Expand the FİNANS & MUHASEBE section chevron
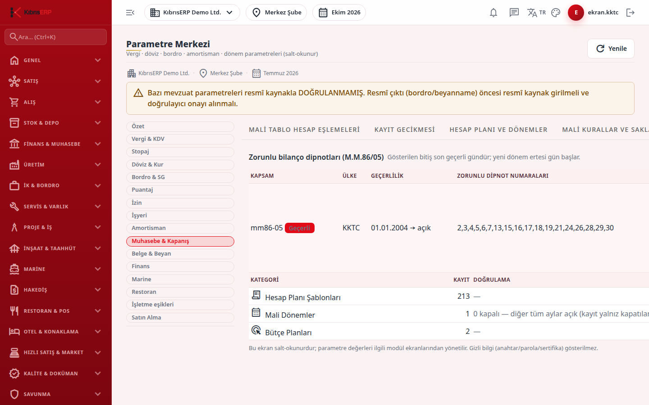The height and width of the screenshot is (405, 649). pos(98,144)
